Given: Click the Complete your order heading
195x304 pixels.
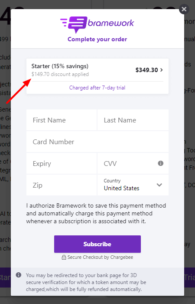Looking at the screenshot, I should (97, 39).
